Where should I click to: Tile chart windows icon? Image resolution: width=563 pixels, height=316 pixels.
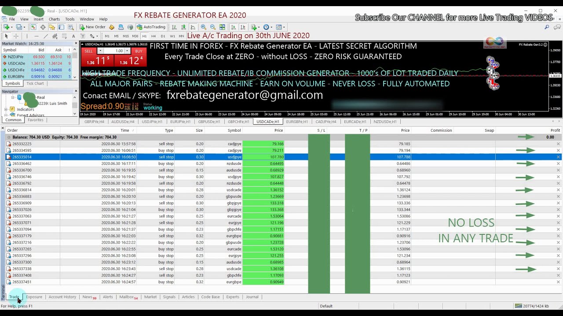[222, 27]
